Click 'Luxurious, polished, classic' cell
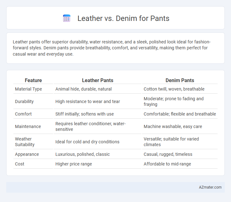This screenshot has height=202, width=231. [82, 154]
